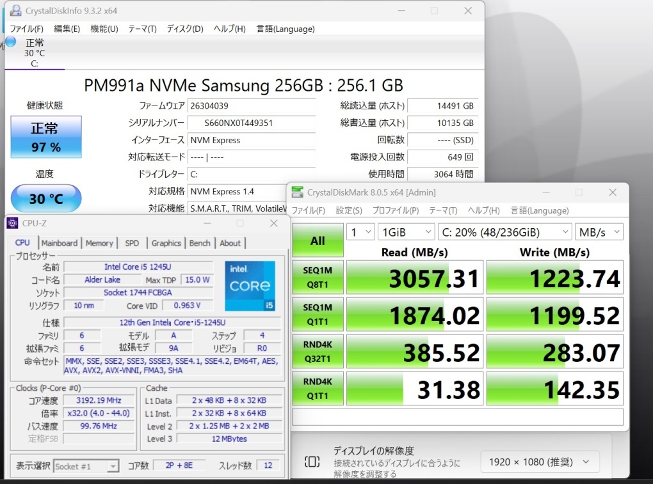
Task: Open テーマ(T) menu in CrystalDiskMark
Action: point(443,210)
